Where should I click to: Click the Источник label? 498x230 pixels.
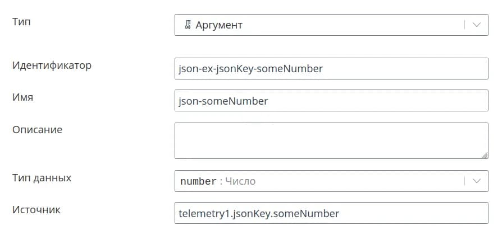click(x=36, y=210)
